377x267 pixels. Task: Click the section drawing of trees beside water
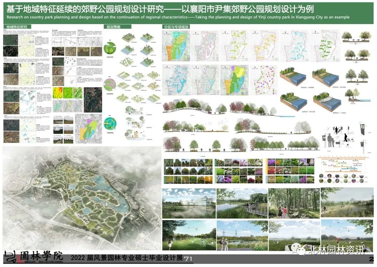[357, 95]
